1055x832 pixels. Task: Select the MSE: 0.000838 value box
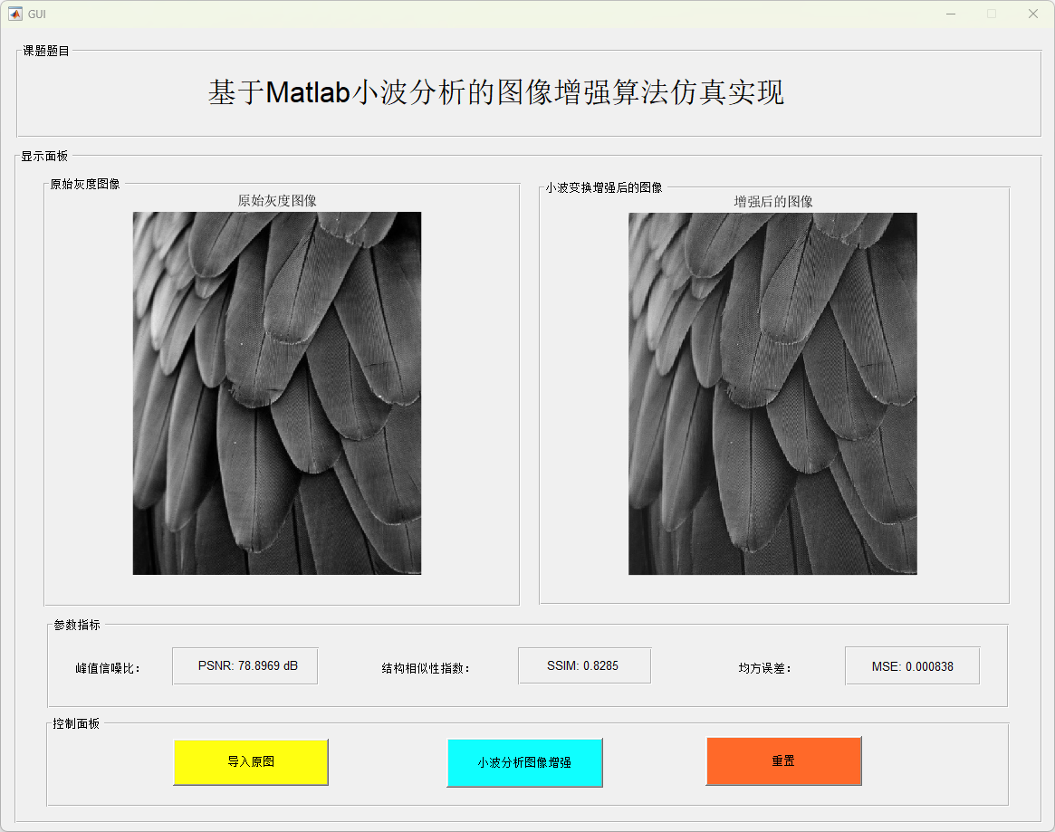[912, 666]
